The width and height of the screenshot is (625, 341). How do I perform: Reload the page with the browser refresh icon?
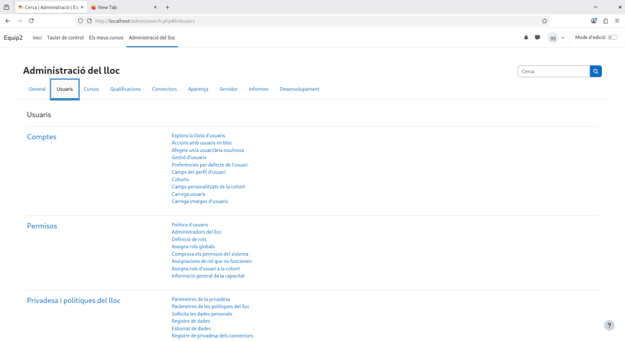tap(31, 21)
